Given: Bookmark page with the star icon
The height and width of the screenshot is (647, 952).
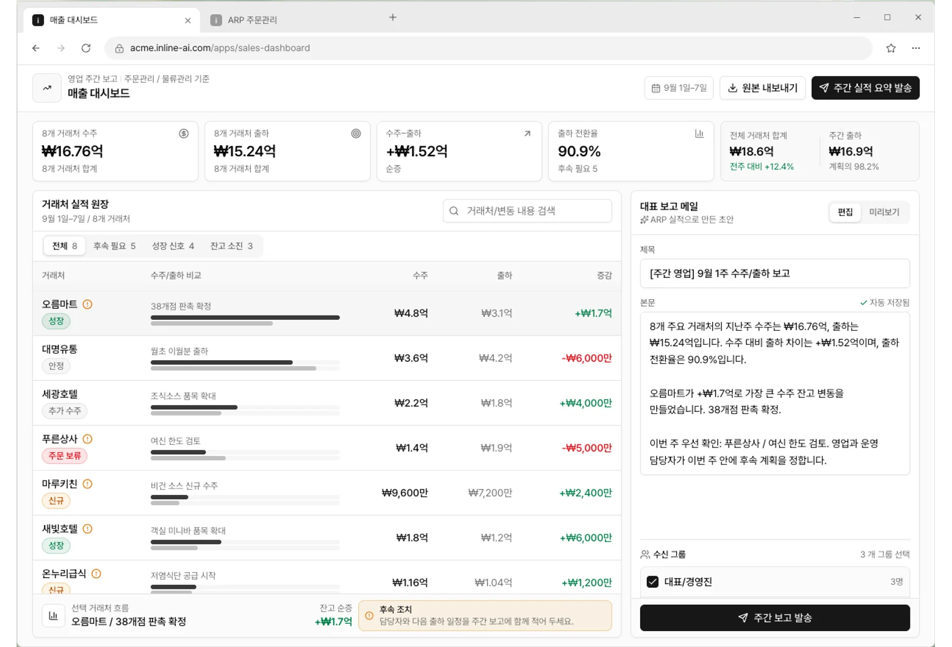Looking at the screenshot, I should [891, 48].
